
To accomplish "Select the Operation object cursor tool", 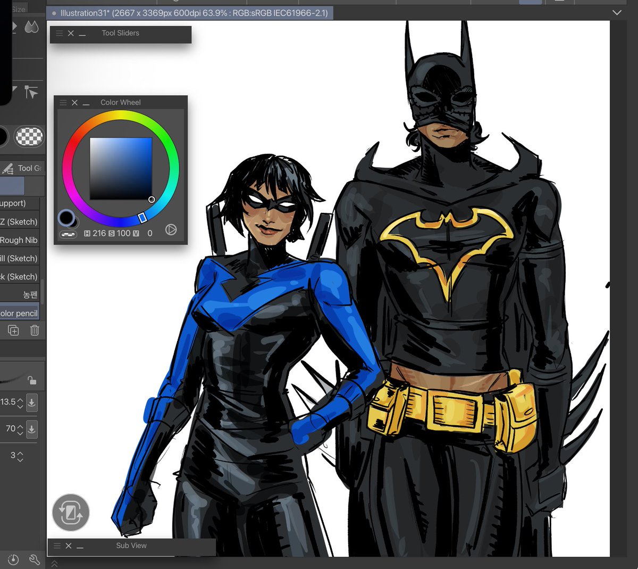I will 31,93.
